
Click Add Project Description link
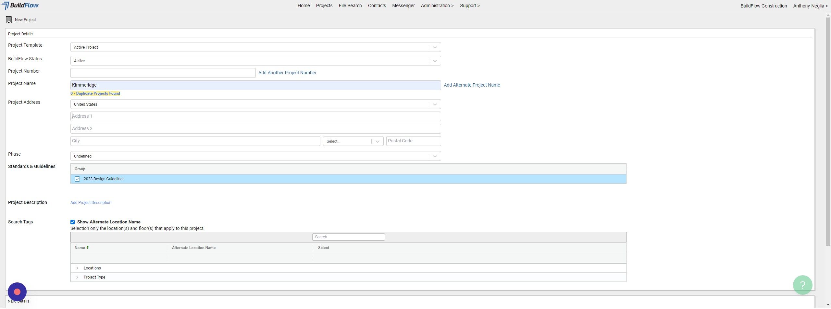click(91, 203)
